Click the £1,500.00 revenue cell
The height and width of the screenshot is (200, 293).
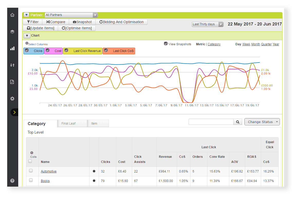point(166,181)
